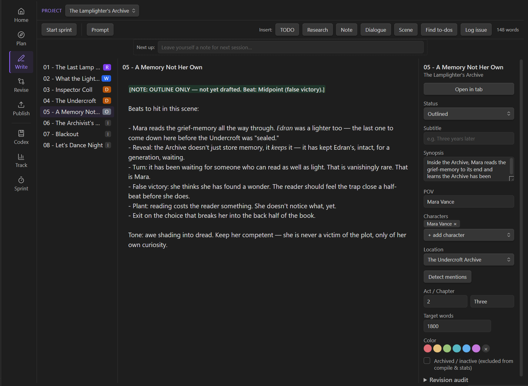Screen dimensions: 528x386
Task: Click Log issue button
Action: point(476,30)
